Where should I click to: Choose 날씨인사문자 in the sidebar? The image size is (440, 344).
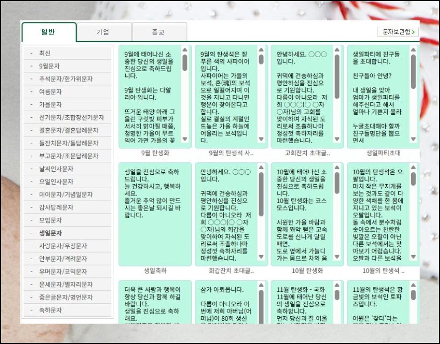click(x=67, y=169)
